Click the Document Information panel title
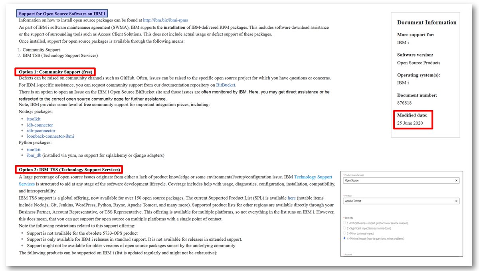 coord(427,23)
